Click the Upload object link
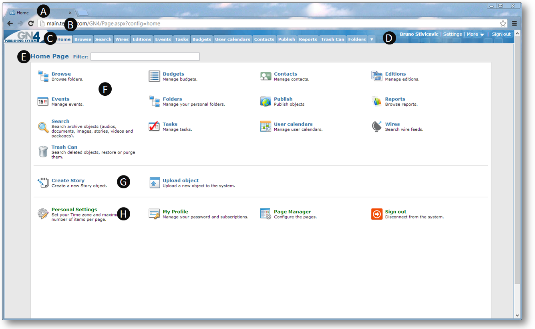Screen dimensions: 535x329 [x=181, y=181]
